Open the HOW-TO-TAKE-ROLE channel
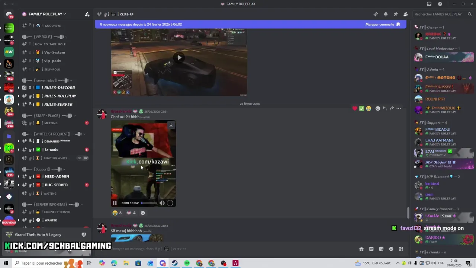 (55, 44)
